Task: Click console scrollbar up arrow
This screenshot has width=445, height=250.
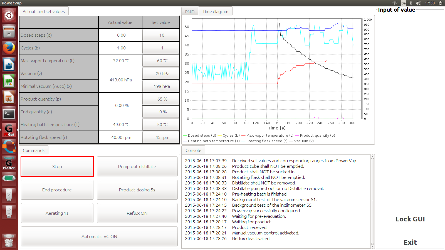Action: 372,157
